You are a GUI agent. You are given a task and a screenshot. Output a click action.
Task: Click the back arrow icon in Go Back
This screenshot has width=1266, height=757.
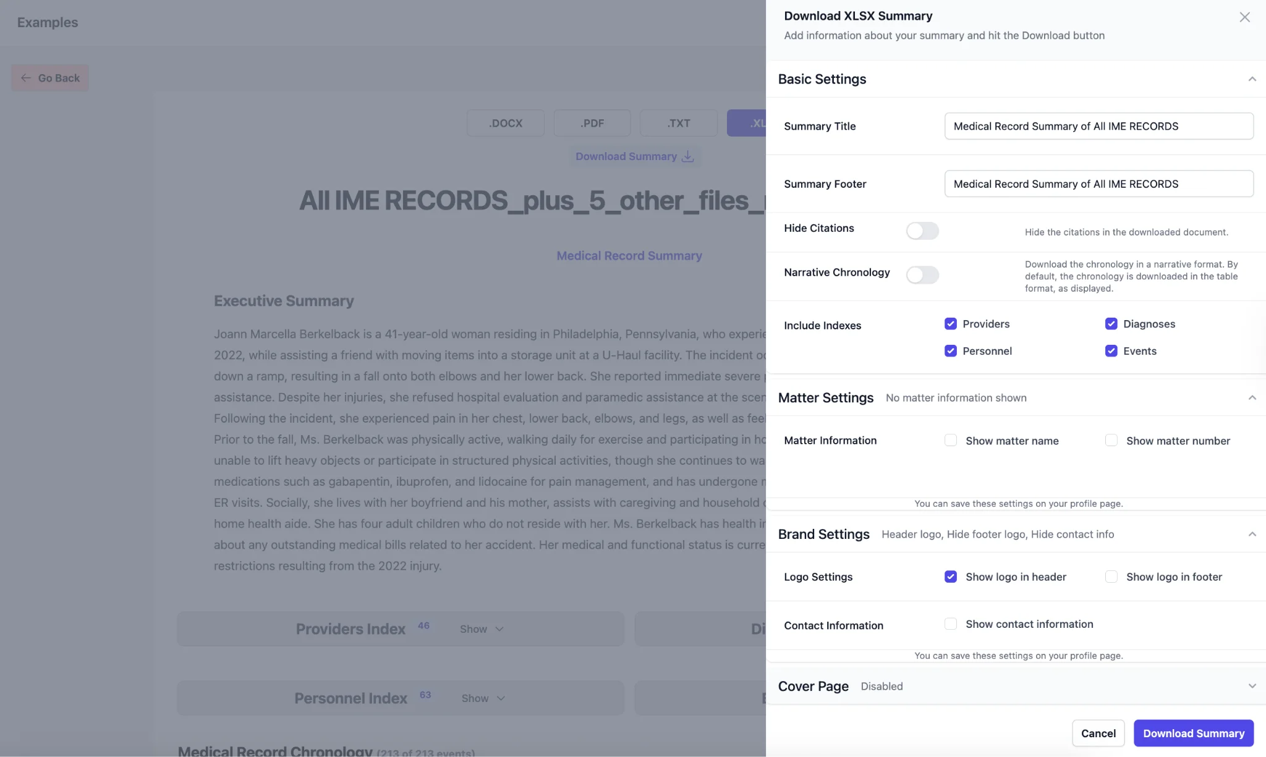[x=26, y=78]
